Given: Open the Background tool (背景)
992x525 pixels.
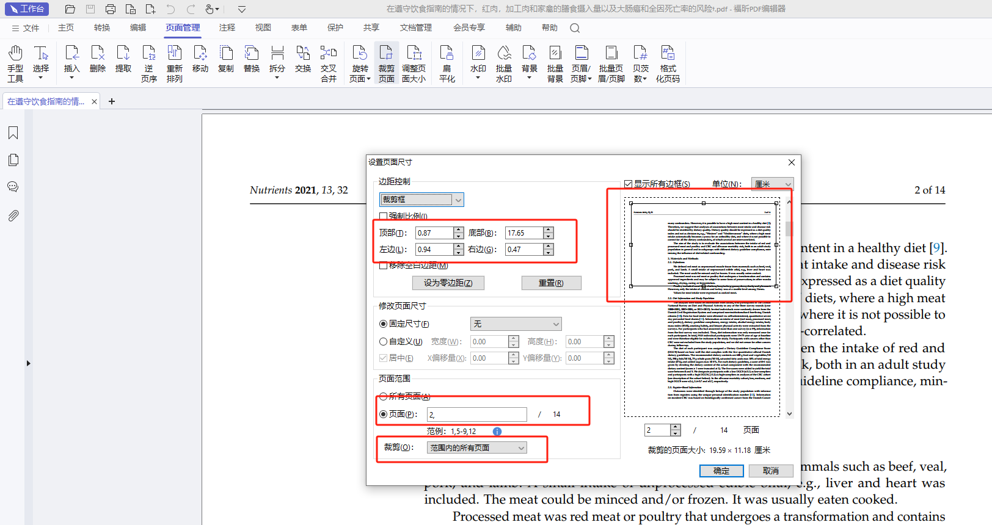Looking at the screenshot, I should click(530, 63).
